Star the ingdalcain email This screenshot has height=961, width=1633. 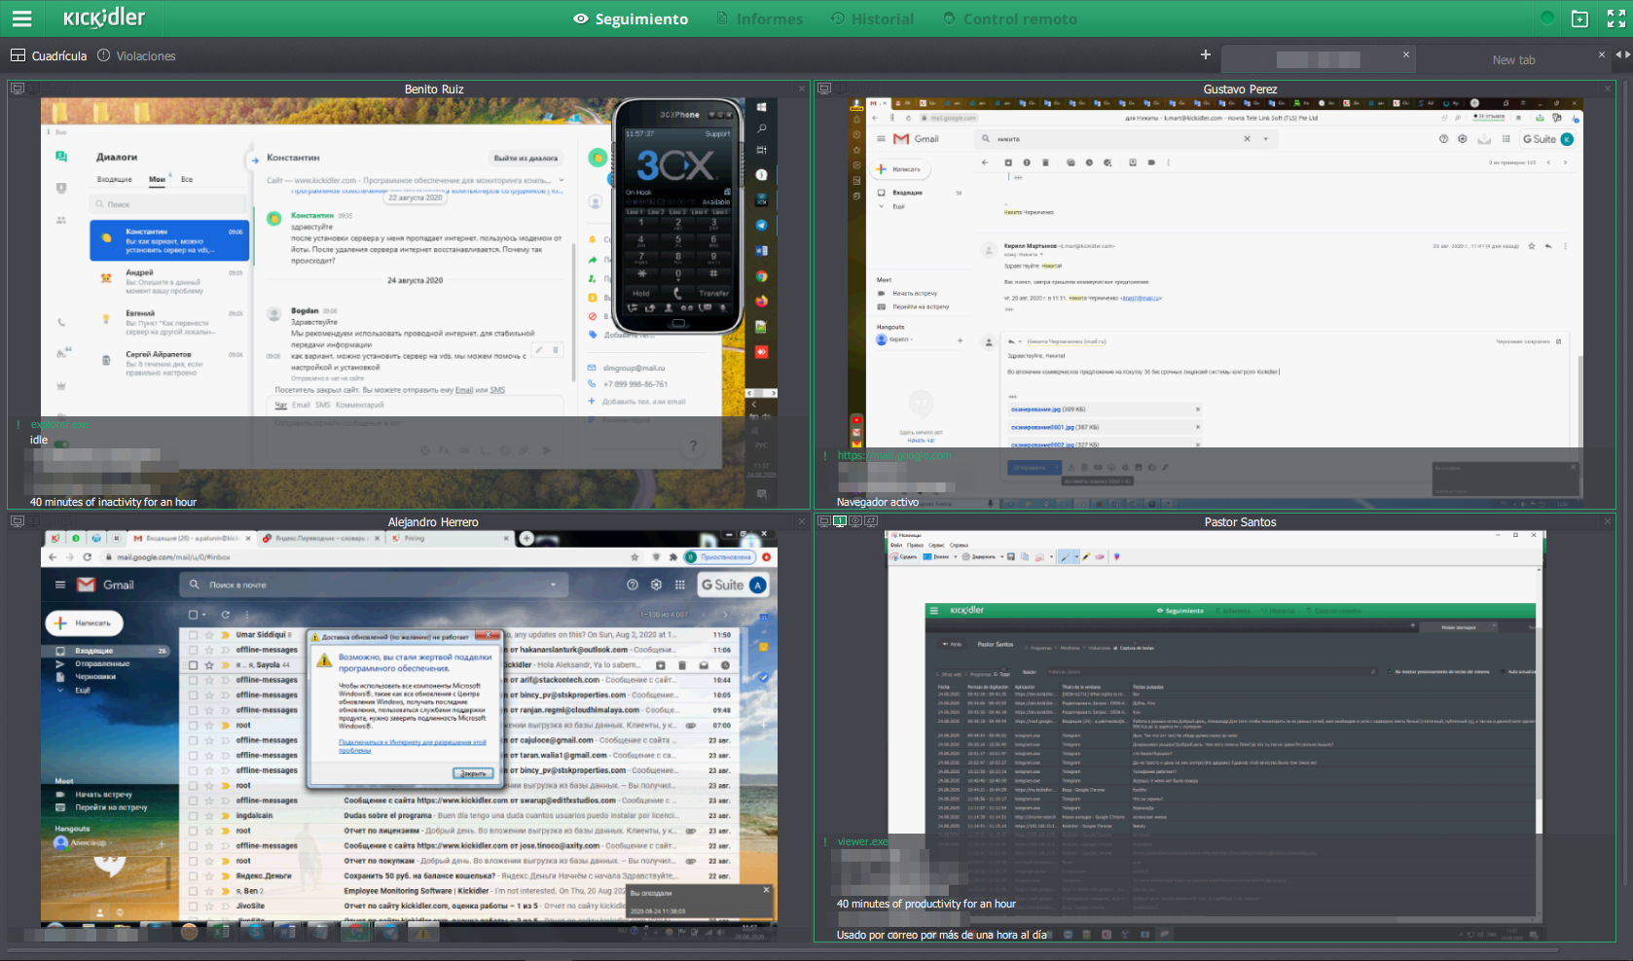click(x=208, y=815)
